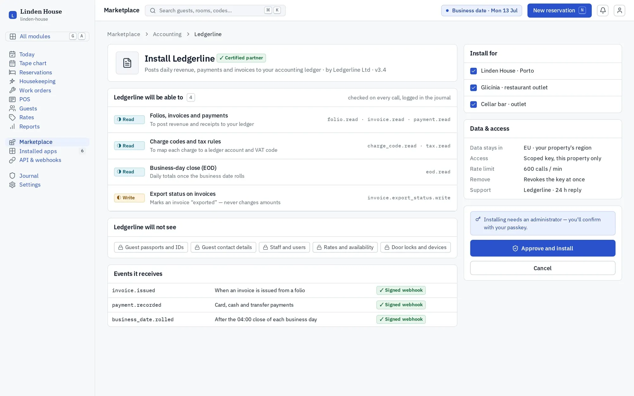Image resolution: width=634 pixels, height=396 pixels.
Task: Click Read badge for Business-day close (EOD)
Action: 129,172
